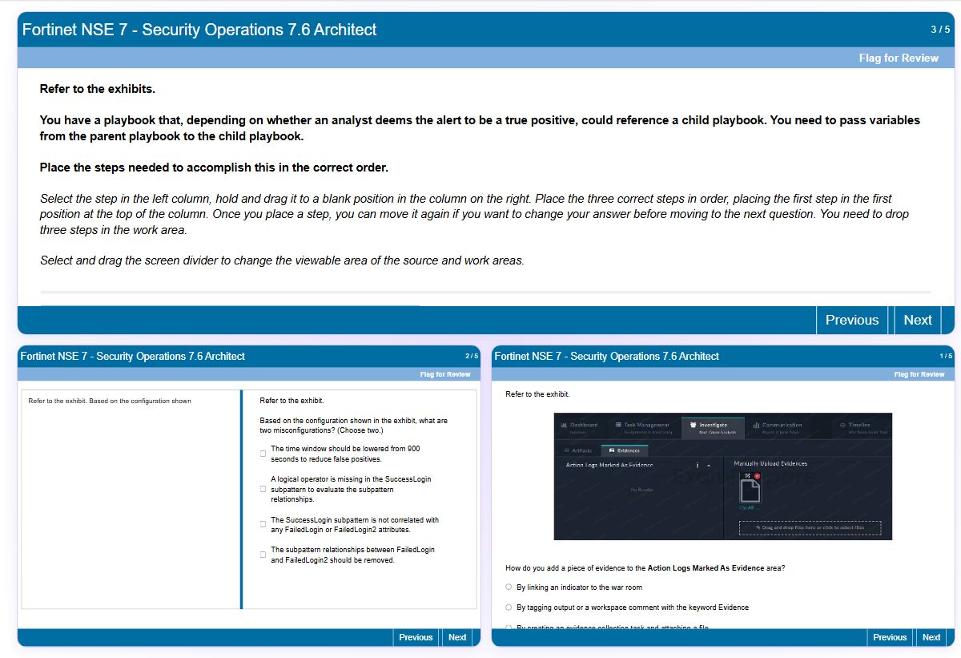Click 'Place the steps needed to accomplish this' text
This screenshot has height=658, width=961.
click(214, 168)
